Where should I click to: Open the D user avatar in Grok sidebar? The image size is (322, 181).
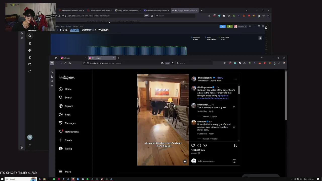(30, 137)
